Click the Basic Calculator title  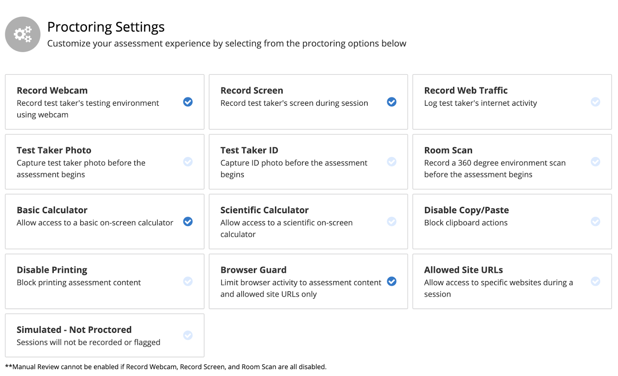click(52, 210)
